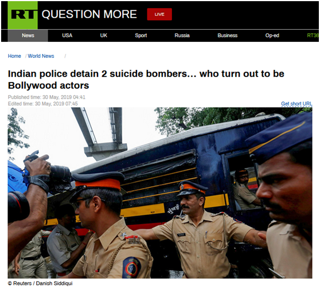Click the Edited time line
The image size is (320, 290).
(42, 104)
